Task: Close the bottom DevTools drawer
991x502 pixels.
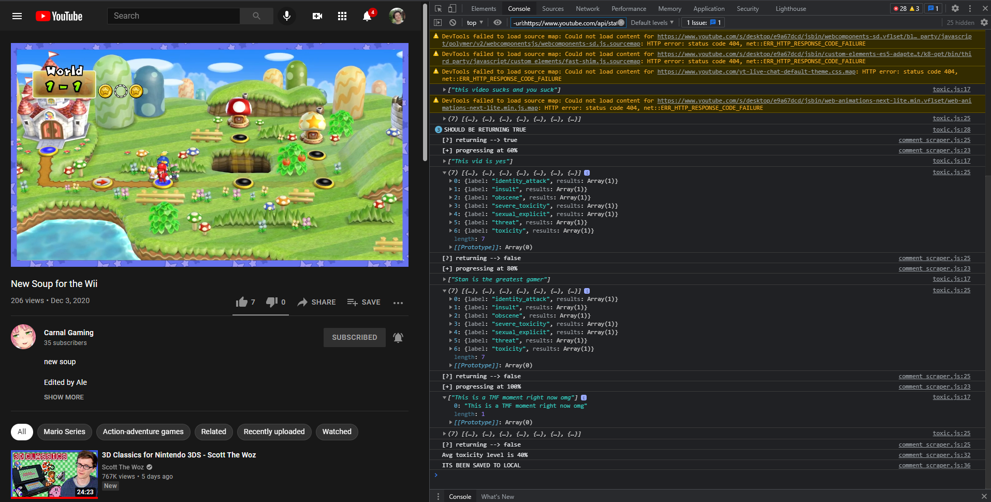Action: (984, 496)
